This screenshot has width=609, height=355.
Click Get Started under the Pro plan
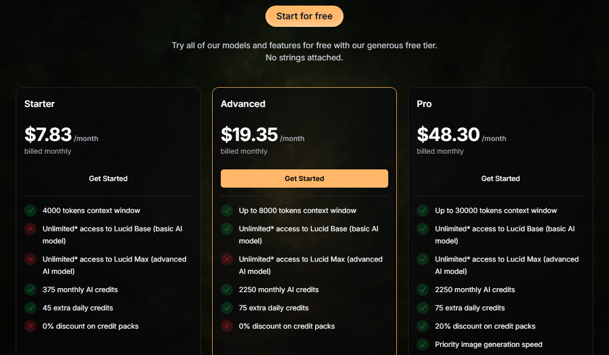tap(500, 178)
